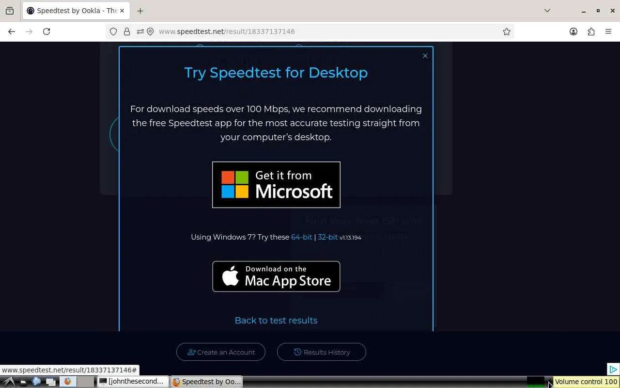This screenshot has height=388, width=620.
Task: Open the site permissions icon in address bar
Action: point(140,32)
